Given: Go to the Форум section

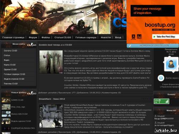Looking at the screenshot, I should tap(33, 38).
